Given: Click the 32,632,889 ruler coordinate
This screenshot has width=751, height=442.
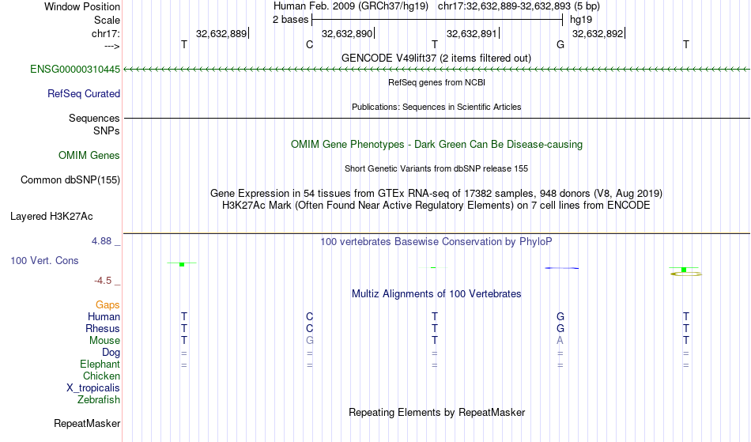Looking at the screenshot, I should point(221,33).
